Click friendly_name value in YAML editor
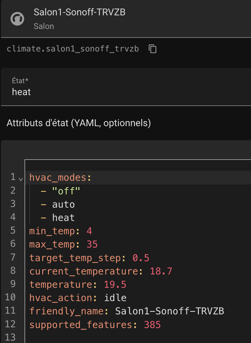The height and width of the screenshot is (343, 251). [x=169, y=311]
